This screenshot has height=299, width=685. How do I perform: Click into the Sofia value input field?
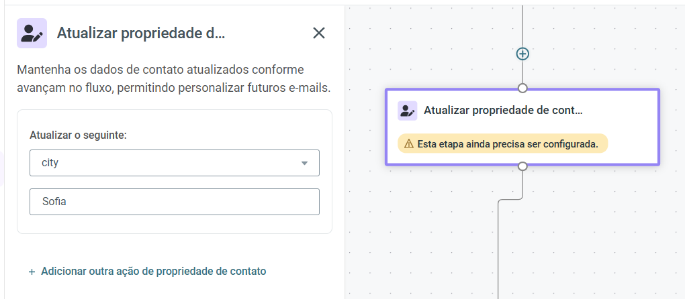[x=175, y=202]
